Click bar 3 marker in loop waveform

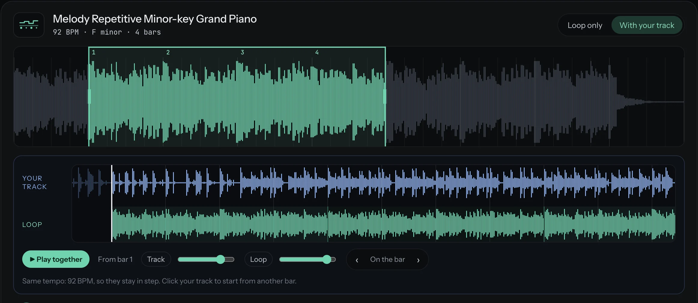[242, 52]
